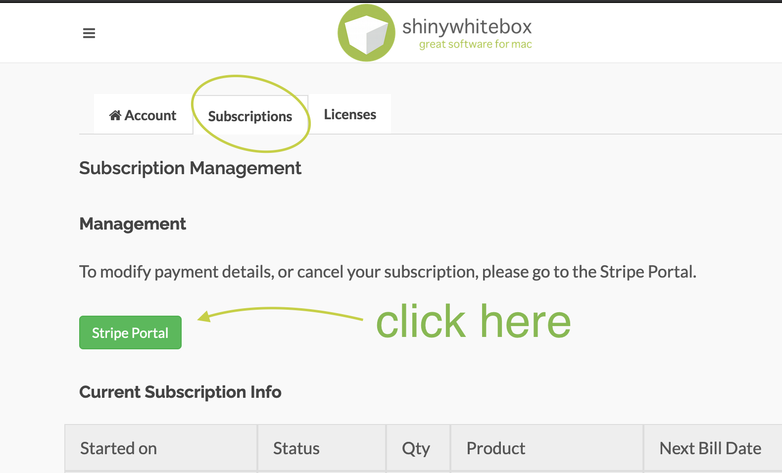This screenshot has height=473, width=782.
Task: Click the shinywhitebox brand name text
Action: click(467, 26)
